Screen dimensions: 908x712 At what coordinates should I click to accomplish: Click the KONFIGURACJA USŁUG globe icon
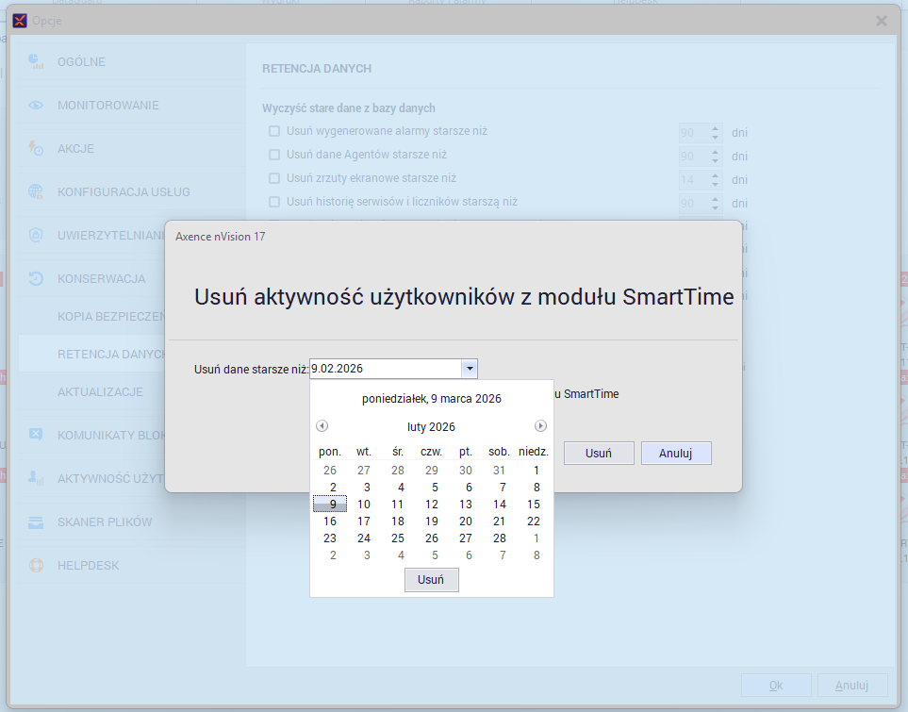pos(36,191)
